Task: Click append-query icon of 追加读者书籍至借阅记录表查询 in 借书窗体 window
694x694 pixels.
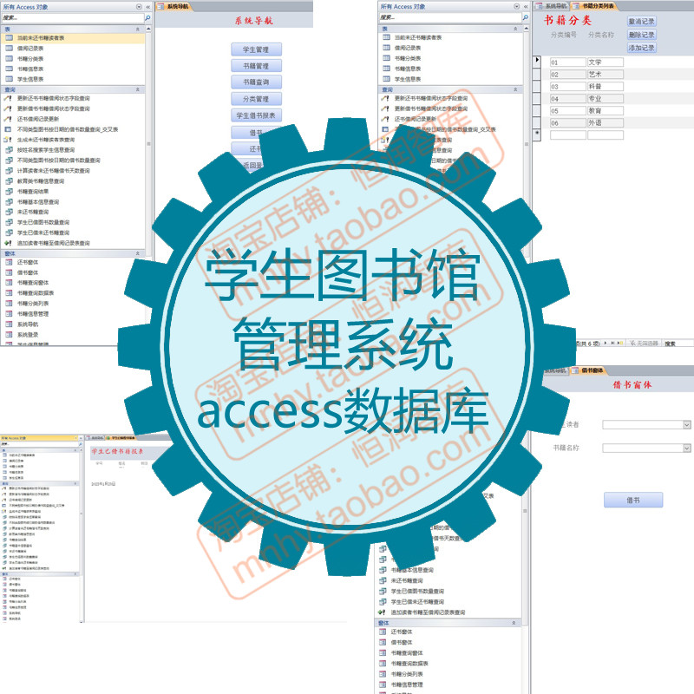Action: [x=382, y=612]
